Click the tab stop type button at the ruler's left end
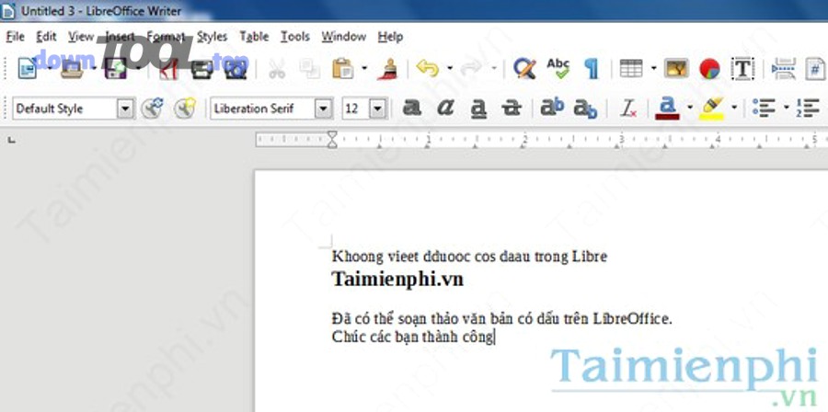This screenshot has height=412, width=828. pos(11,141)
